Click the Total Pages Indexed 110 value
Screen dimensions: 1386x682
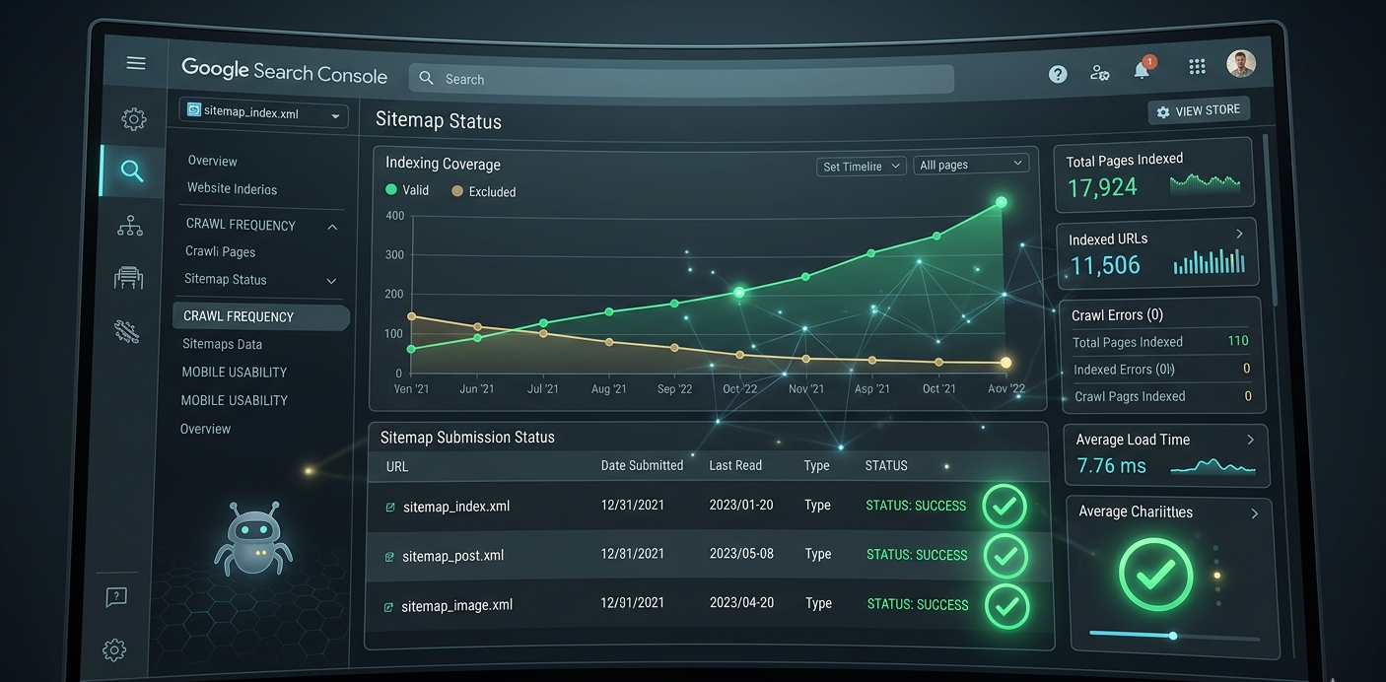pyautogui.click(x=1238, y=340)
